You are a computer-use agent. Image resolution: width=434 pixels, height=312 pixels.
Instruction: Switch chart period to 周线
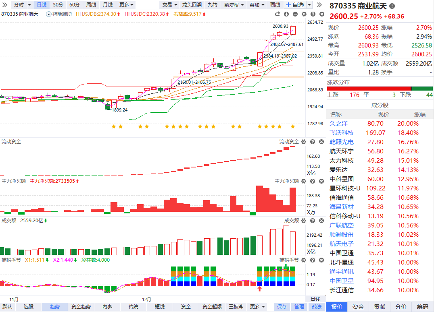click(91, 5)
